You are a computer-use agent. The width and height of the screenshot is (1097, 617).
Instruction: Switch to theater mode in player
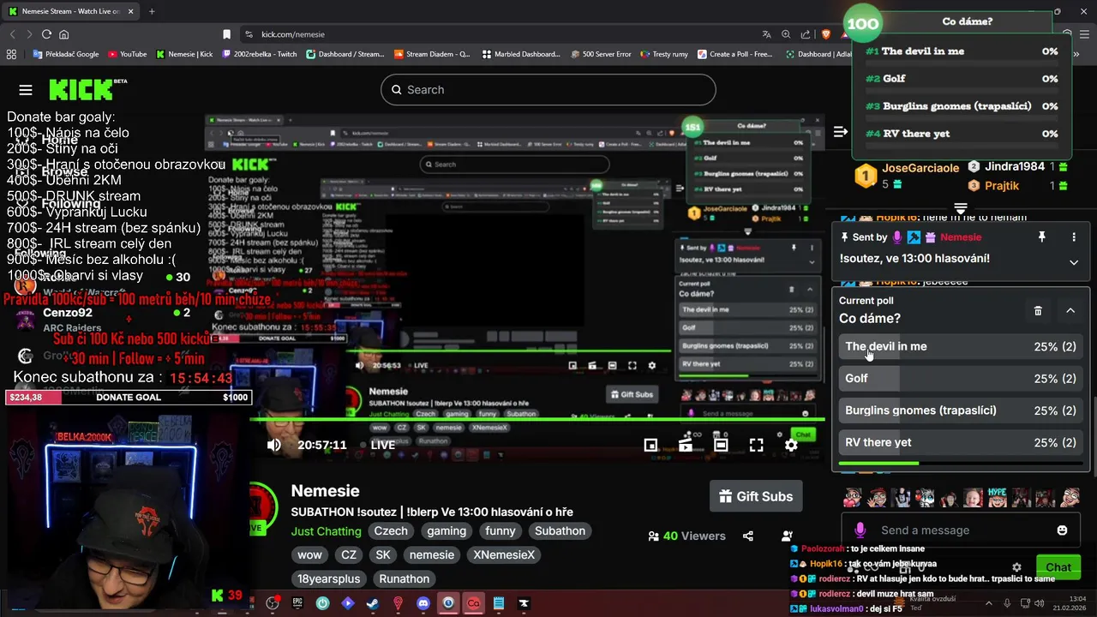(721, 445)
